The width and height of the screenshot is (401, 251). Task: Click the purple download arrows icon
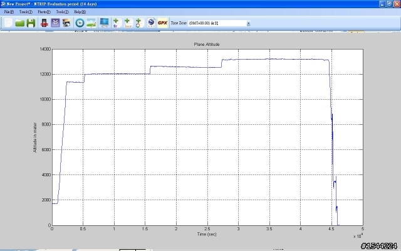point(55,23)
